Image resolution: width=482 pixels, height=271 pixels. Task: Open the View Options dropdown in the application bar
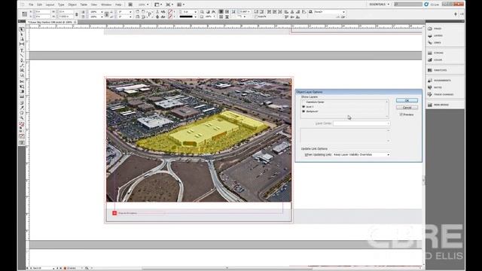point(158,5)
